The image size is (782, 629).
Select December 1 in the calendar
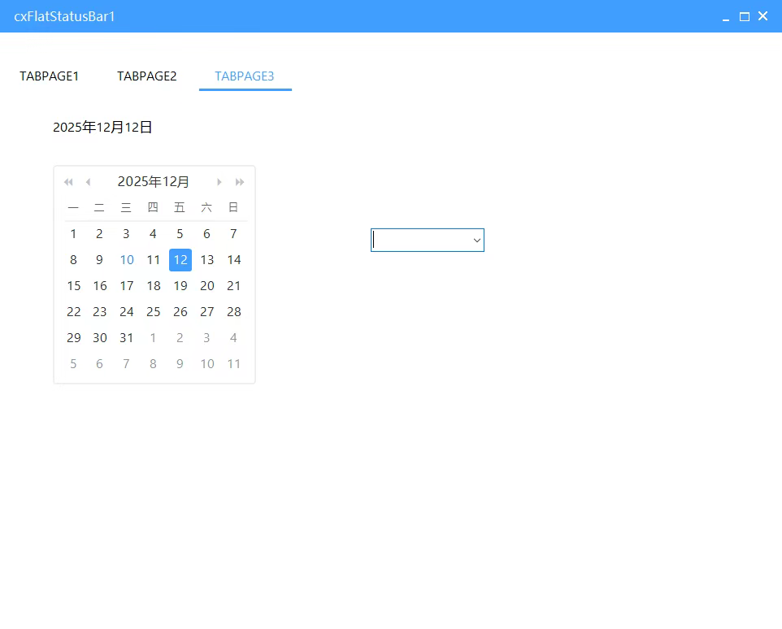point(74,234)
